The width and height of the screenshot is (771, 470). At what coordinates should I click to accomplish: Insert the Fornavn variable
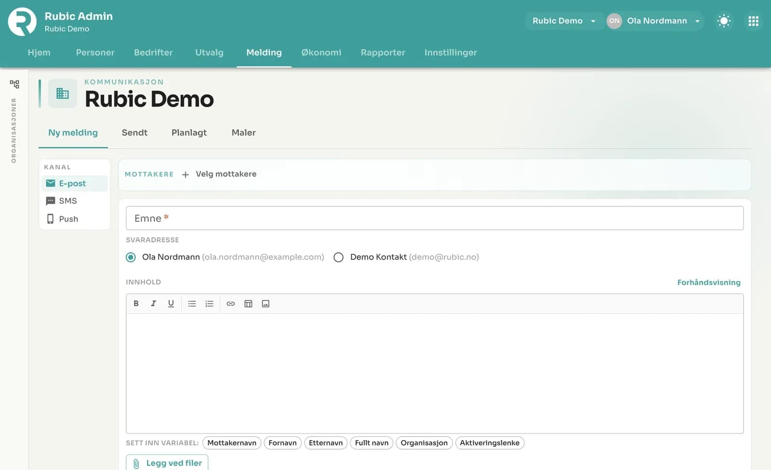click(283, 443)
